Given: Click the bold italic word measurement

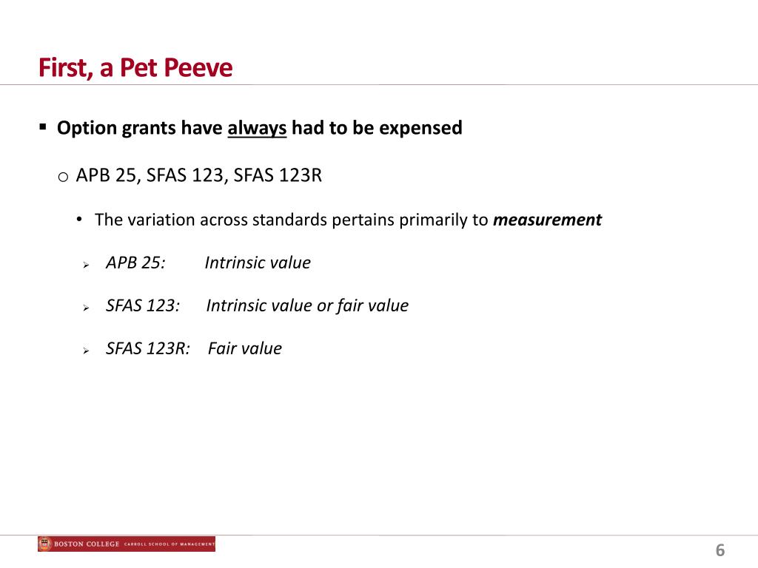Looking at the screenshot, I should pyautogui.click(x=547, y=220).
